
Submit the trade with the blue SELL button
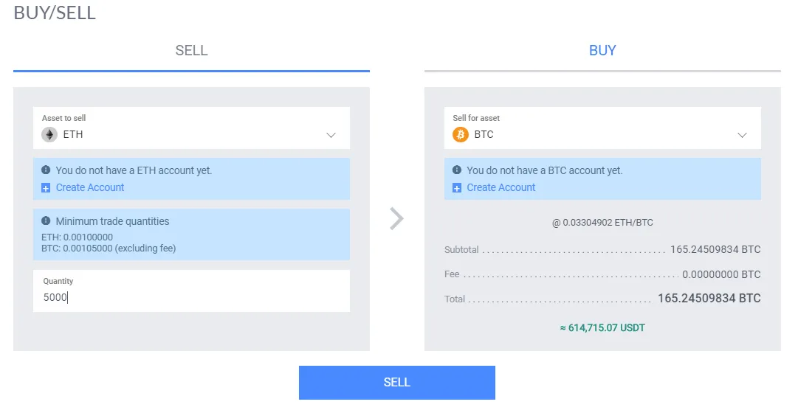point(397,383)
